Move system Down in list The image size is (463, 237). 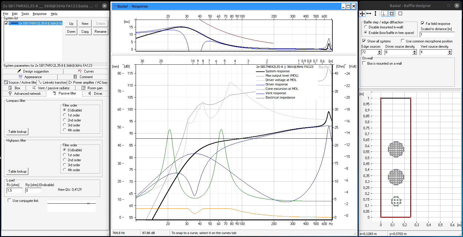pyautogui.click(x=71, y=31)
